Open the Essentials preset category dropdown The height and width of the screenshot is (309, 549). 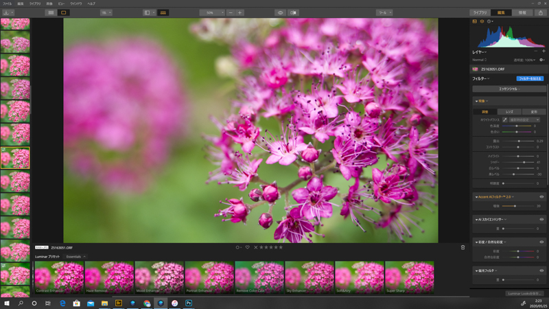click(x=76, y=257)
